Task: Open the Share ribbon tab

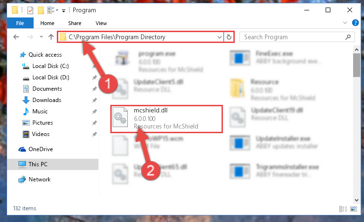Action: (x=74, y=23)
